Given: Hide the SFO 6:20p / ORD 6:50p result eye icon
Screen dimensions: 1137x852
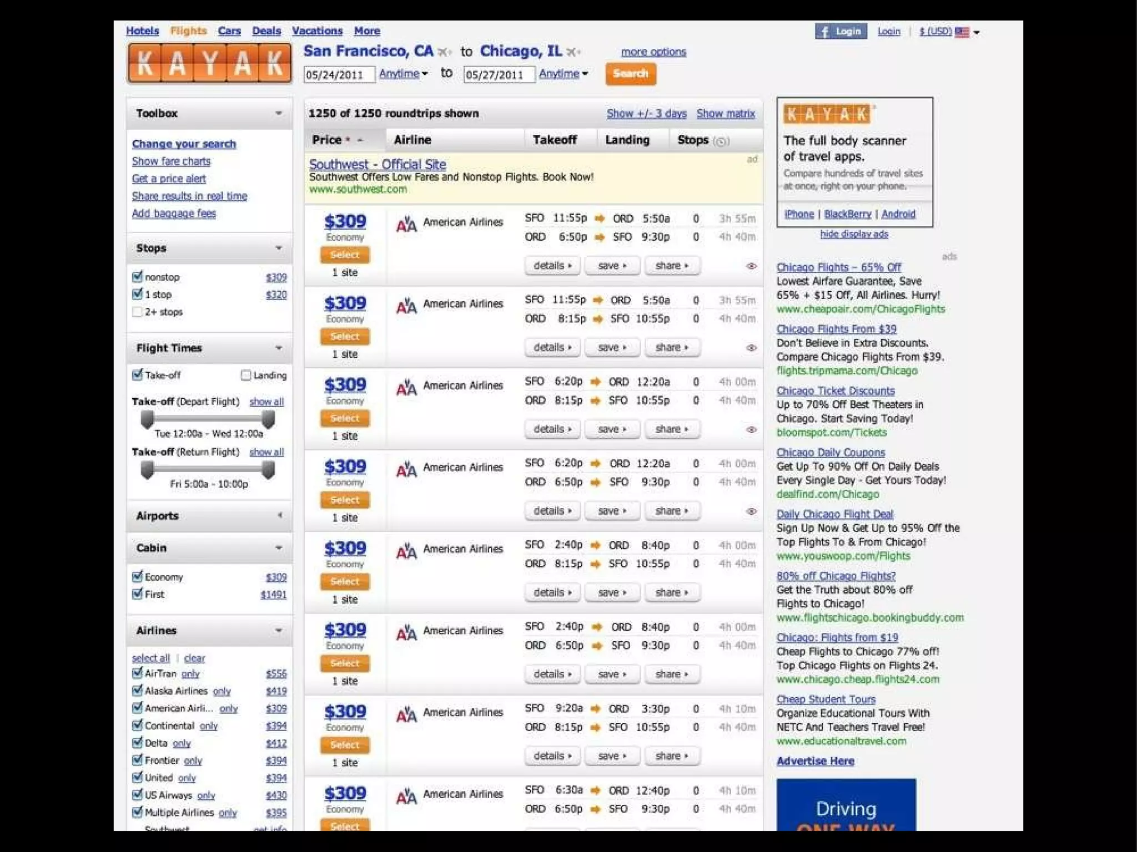Looking at the screenshot, I should (751, 511).
